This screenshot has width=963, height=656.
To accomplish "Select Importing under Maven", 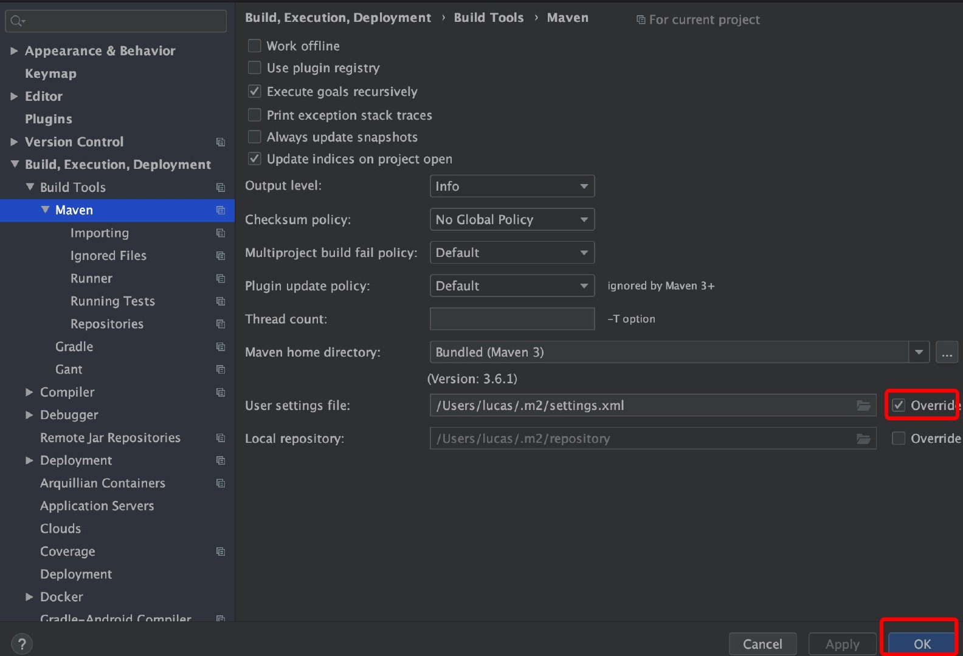I will tap(100, 233).
